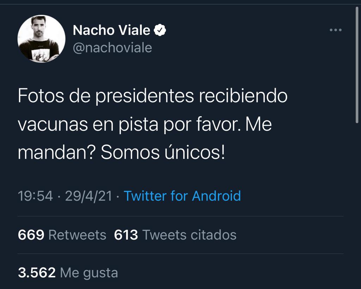This screenshot has height=289, width=361.
Task: Click the word vacunas in the tweet
Action: coord(52,125)
